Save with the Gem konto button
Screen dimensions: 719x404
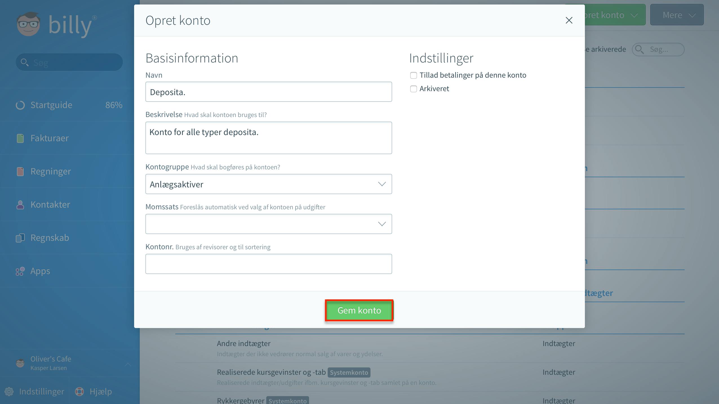(x=359, y=310)
